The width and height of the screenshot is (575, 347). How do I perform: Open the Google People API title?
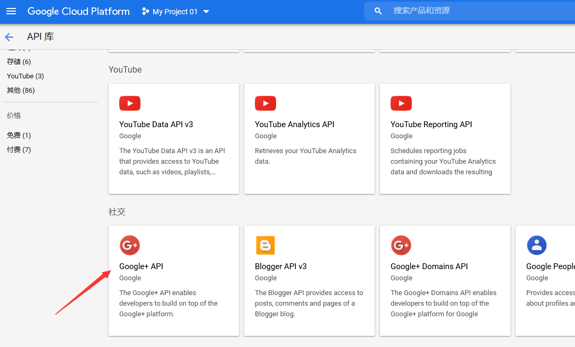551,266
